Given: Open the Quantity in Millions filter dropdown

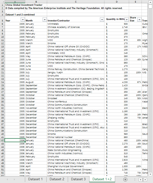Looking at the screenshot, I should [127, 20].
